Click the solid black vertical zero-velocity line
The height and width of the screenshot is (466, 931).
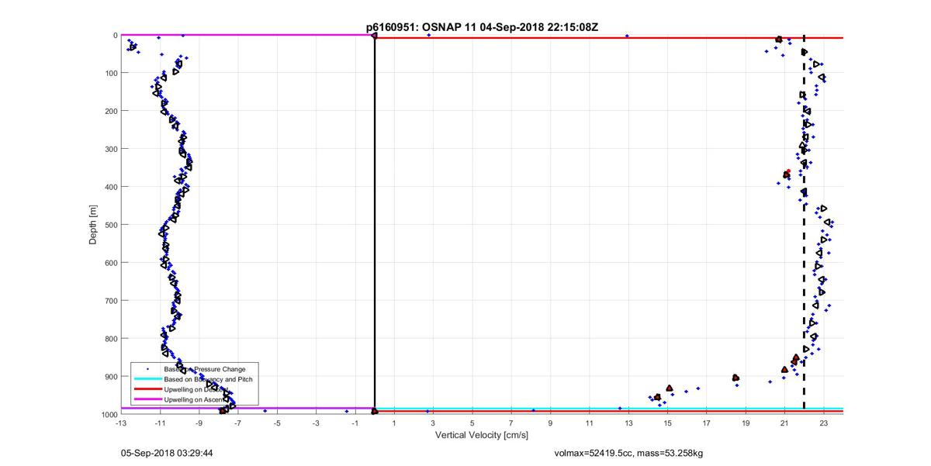point(375,225)
